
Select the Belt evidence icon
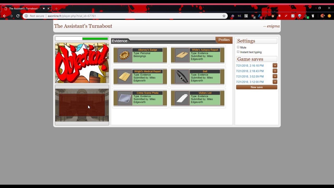click(182, 77)
